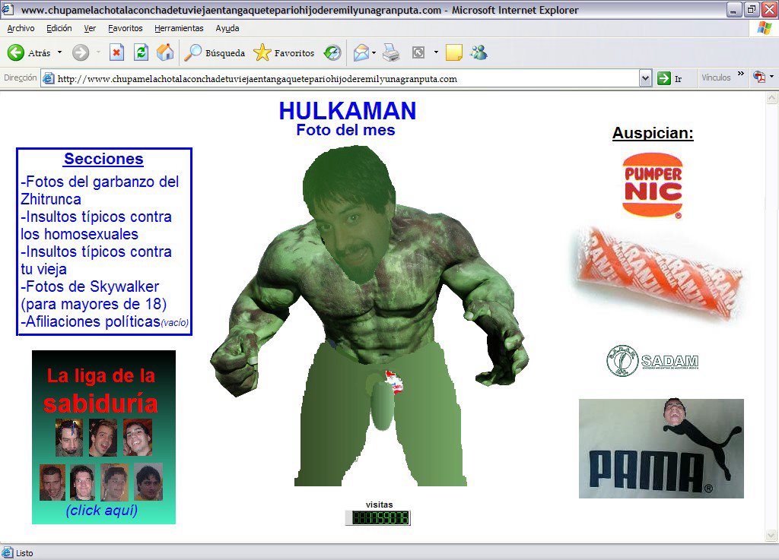779x560 pixels.
Task: Open the Forward button's dropdown arrow
Action: [x=98, y=52]
